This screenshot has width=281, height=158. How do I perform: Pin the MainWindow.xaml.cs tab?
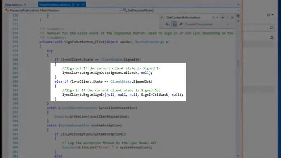click(78, 4)
